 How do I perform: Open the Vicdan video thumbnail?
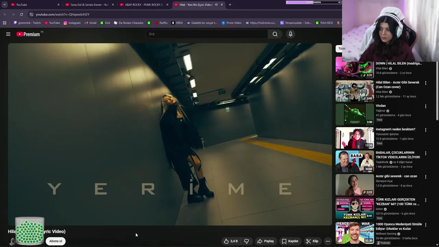pyautogui.click(x=355, y=114)
